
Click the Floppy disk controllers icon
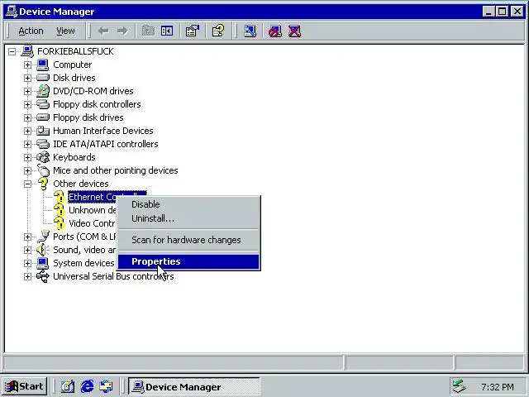(42, 104)
